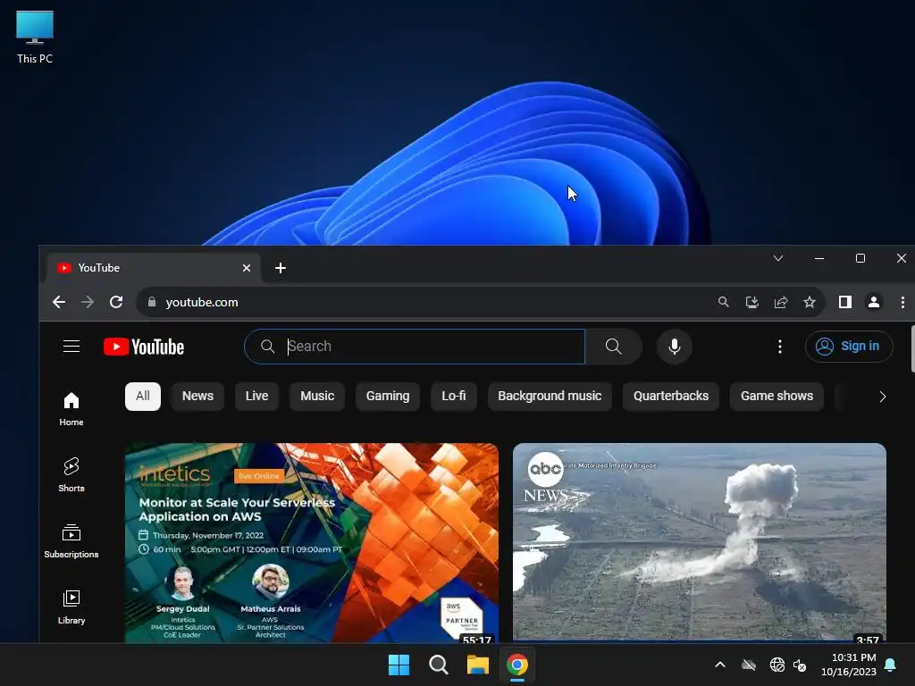Close the YouTube tab
915x686 pixels.
247,268
